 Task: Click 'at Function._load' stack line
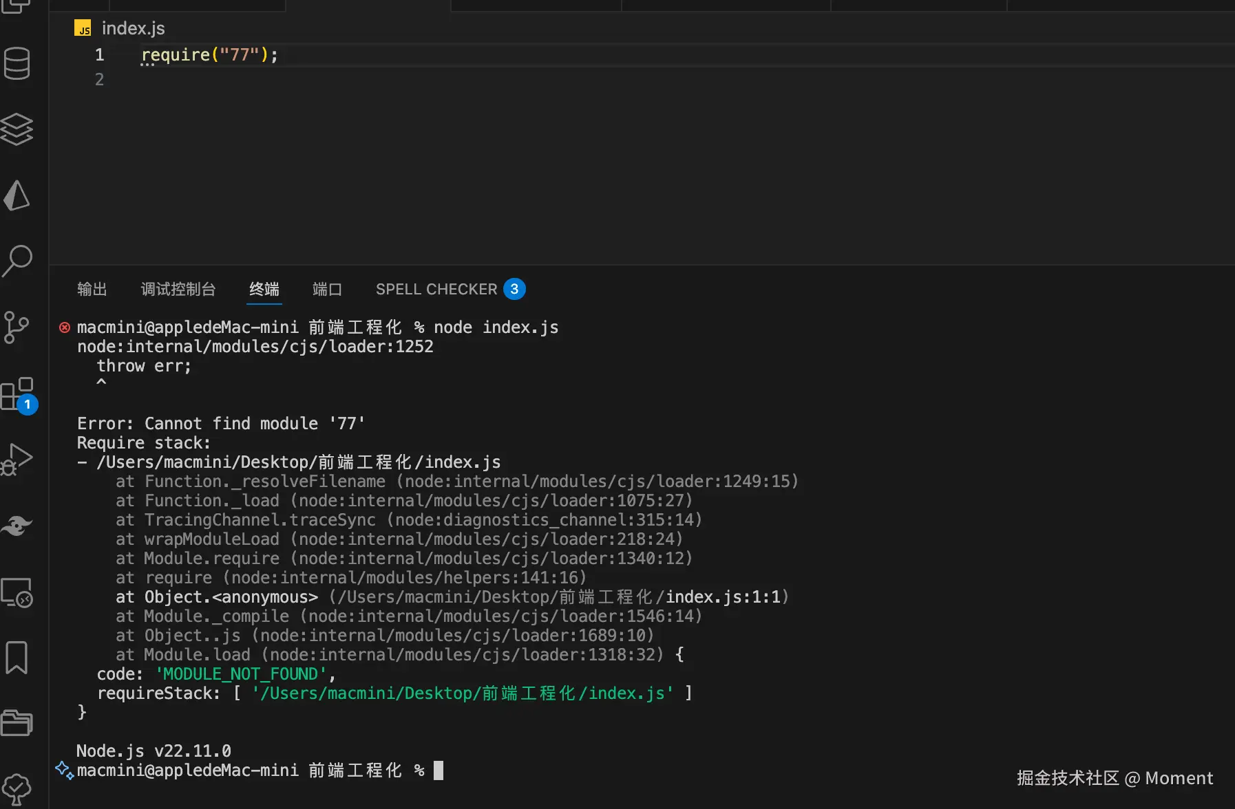click(404, 501)
